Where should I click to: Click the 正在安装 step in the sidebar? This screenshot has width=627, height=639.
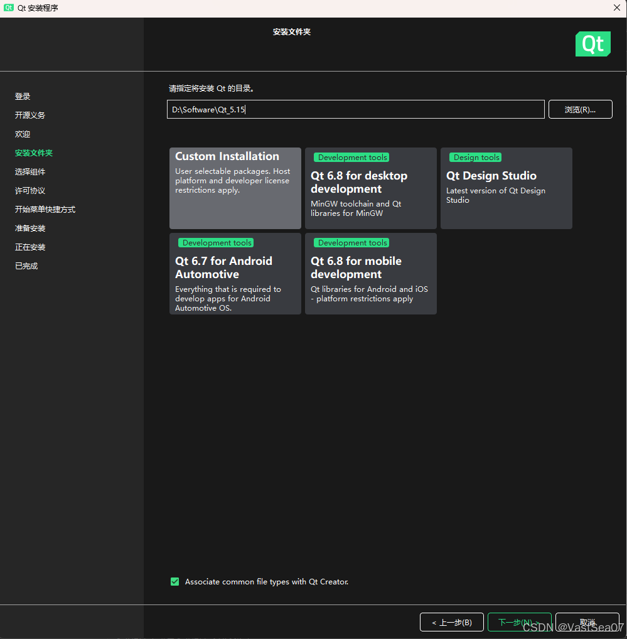[29, 247]
